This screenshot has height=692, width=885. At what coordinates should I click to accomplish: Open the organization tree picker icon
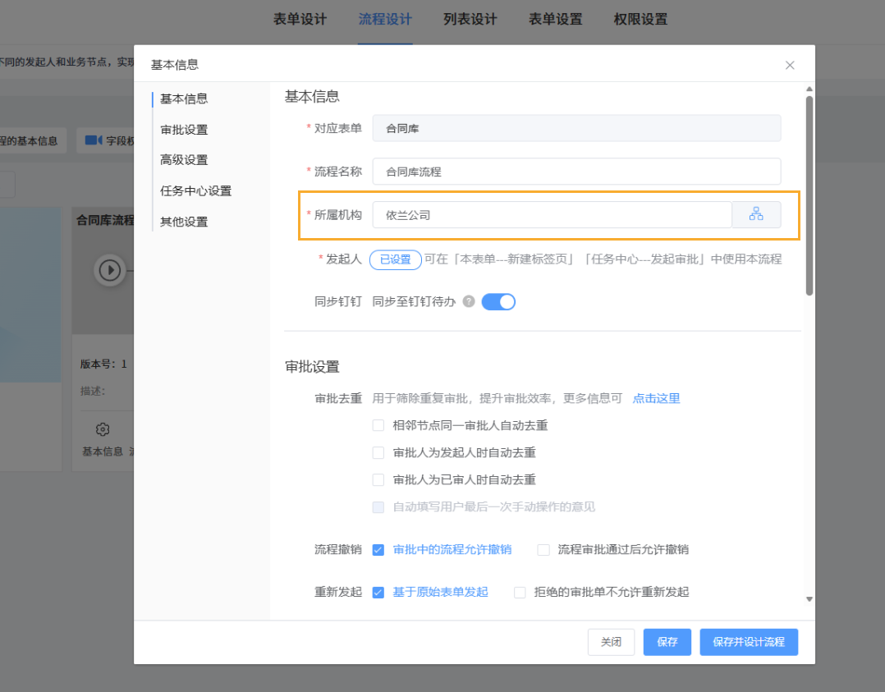click(x=756, y=214)
